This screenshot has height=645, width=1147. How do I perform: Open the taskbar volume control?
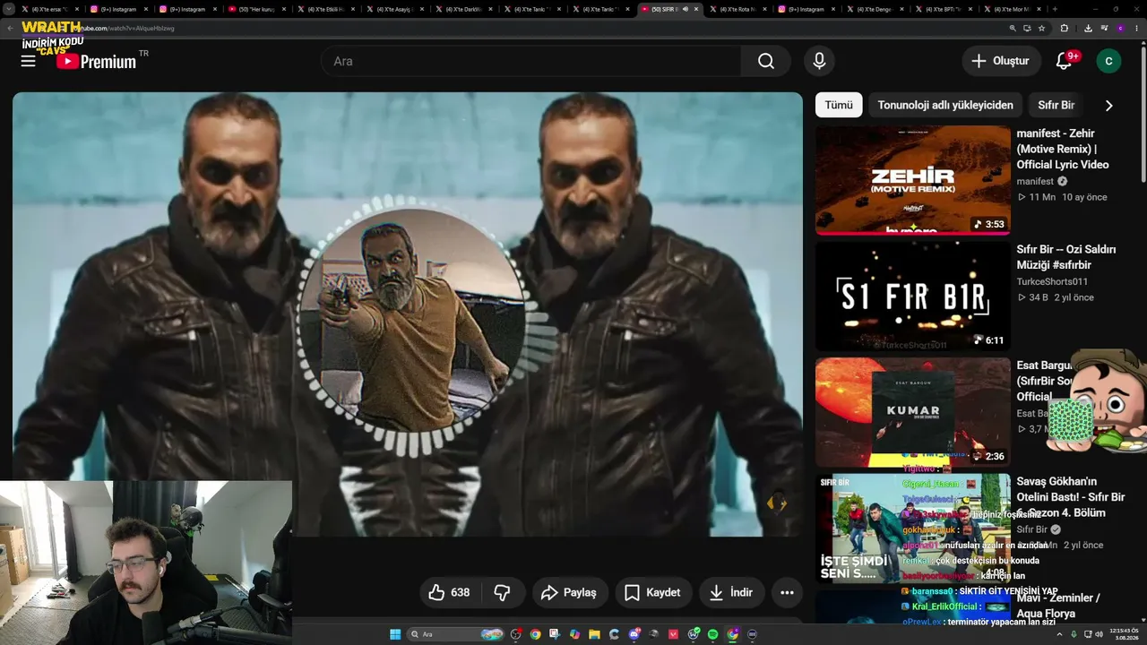click(1100, 634)
